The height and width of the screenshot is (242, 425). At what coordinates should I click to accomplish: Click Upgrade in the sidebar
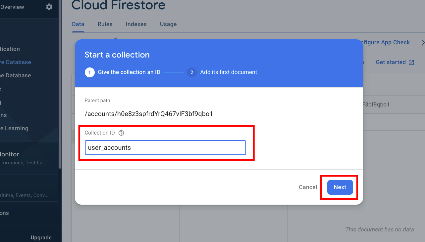coord(41,237)
